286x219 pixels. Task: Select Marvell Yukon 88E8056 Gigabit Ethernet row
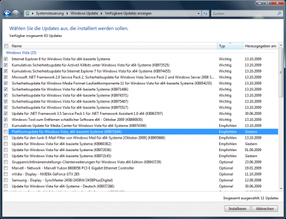143,168
